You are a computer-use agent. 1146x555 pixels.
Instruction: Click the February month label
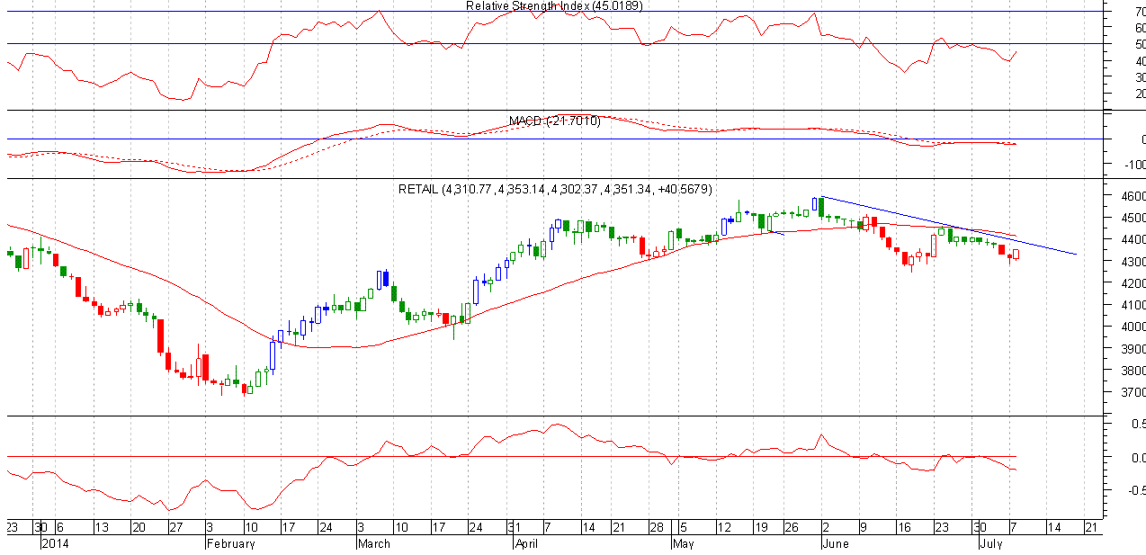click(231, 543)
